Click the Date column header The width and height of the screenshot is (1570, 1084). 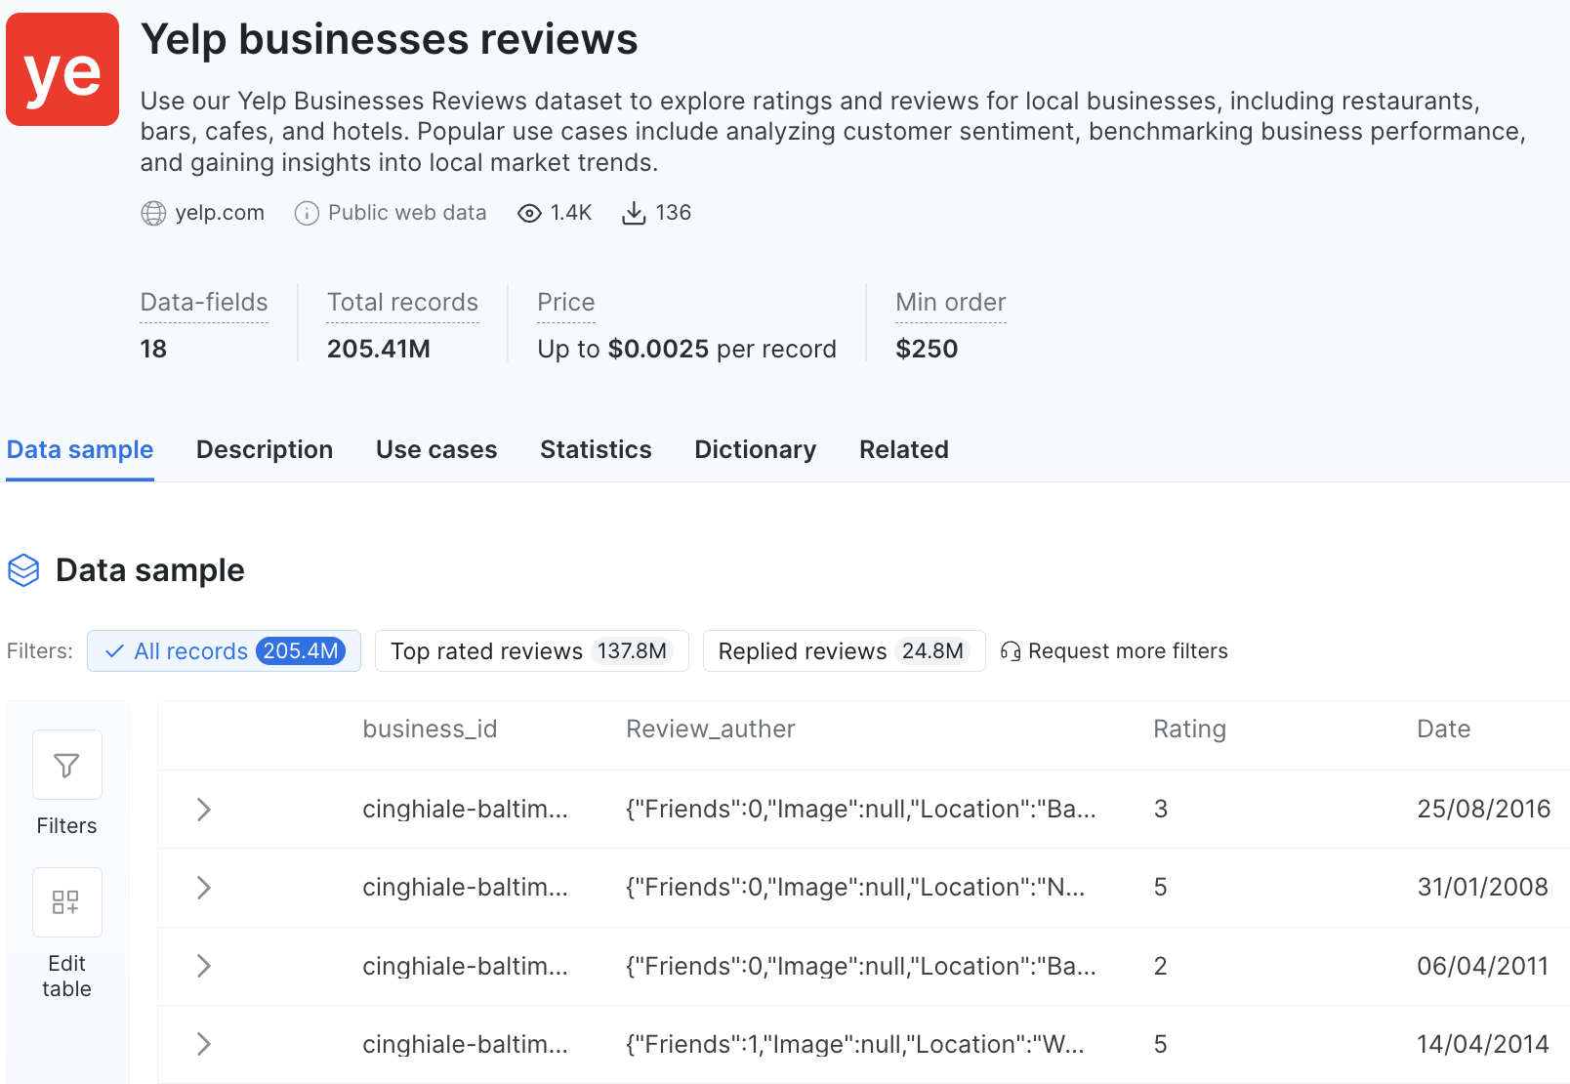[1443, 730]
